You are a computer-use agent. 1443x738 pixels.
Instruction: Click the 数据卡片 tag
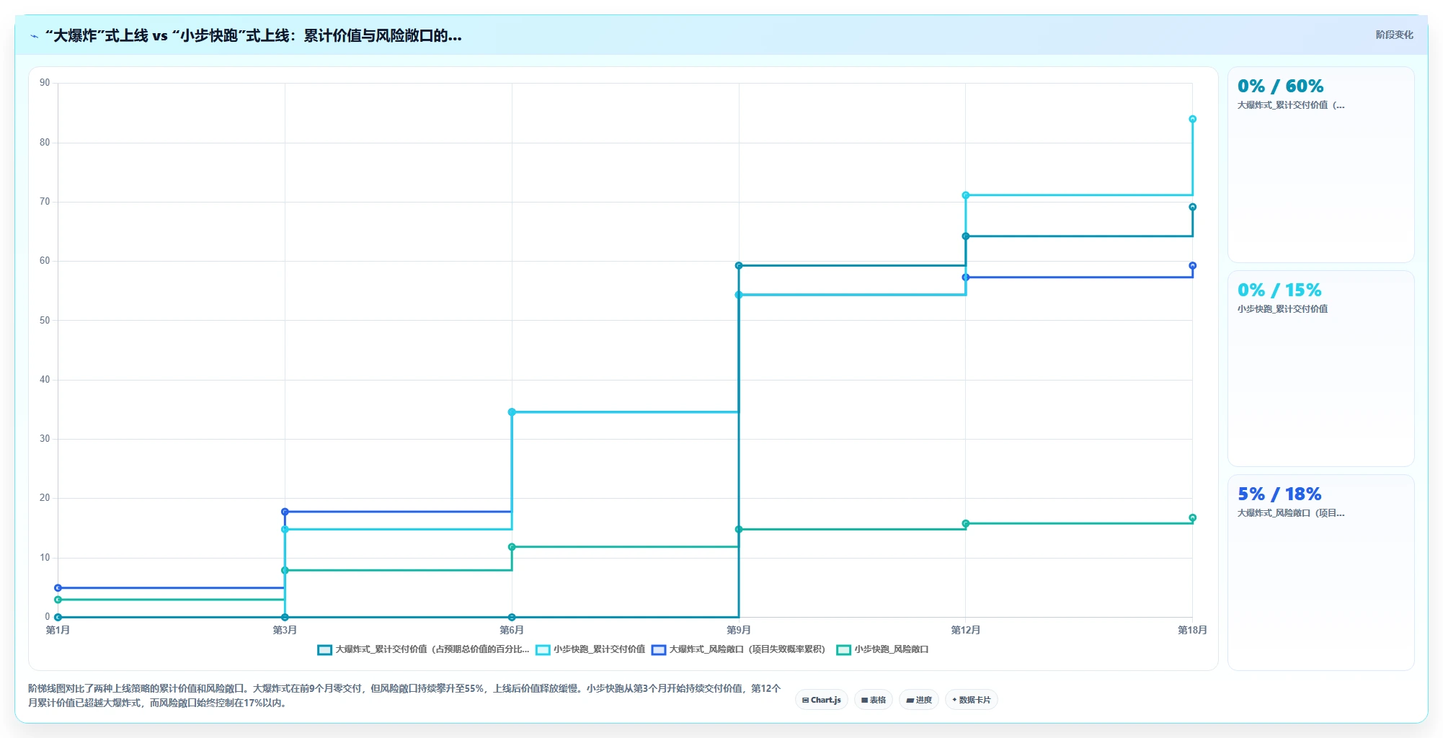[972, 700]
